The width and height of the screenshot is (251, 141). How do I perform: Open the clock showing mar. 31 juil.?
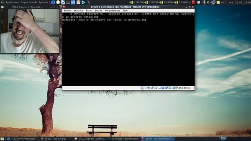click(x=240, y=2)
